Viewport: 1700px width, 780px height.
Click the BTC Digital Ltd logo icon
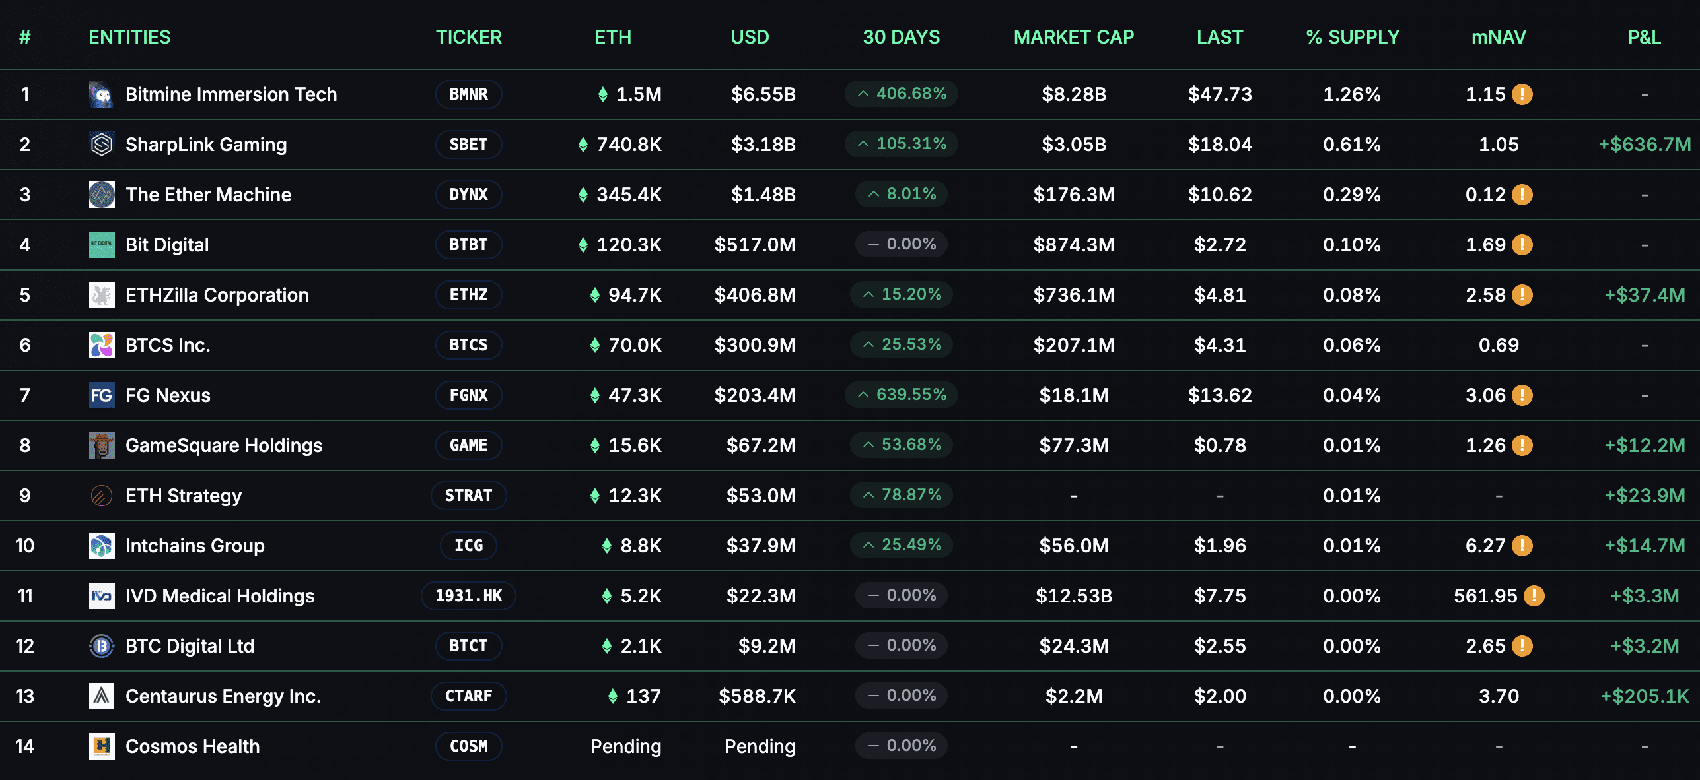(x=102, y=646)
